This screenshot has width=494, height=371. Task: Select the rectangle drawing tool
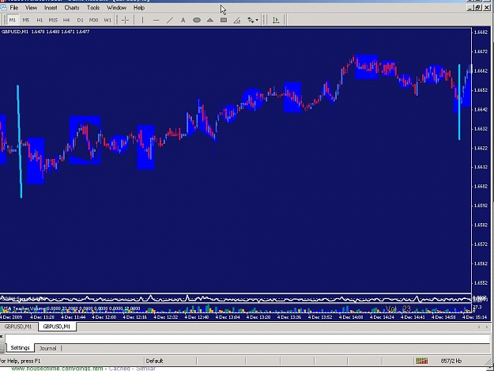224,21
